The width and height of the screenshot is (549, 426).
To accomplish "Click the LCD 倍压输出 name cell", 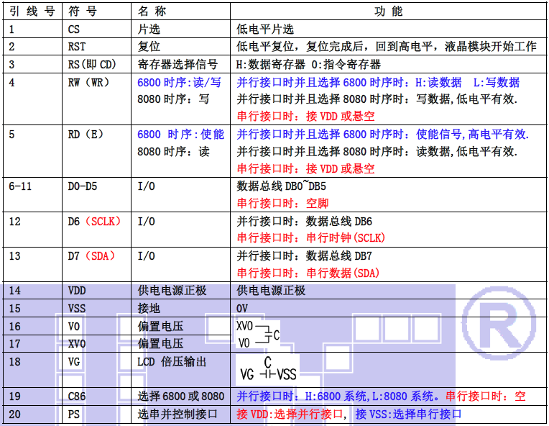I will point(173,361).
